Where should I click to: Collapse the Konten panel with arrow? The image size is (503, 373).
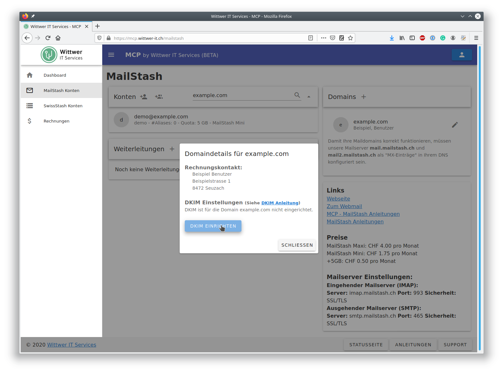click(309, 96)
